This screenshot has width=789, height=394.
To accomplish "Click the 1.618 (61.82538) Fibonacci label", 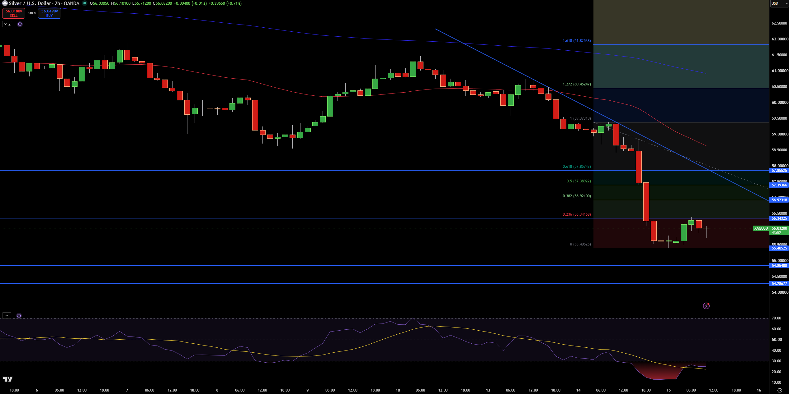I will 577,41.
